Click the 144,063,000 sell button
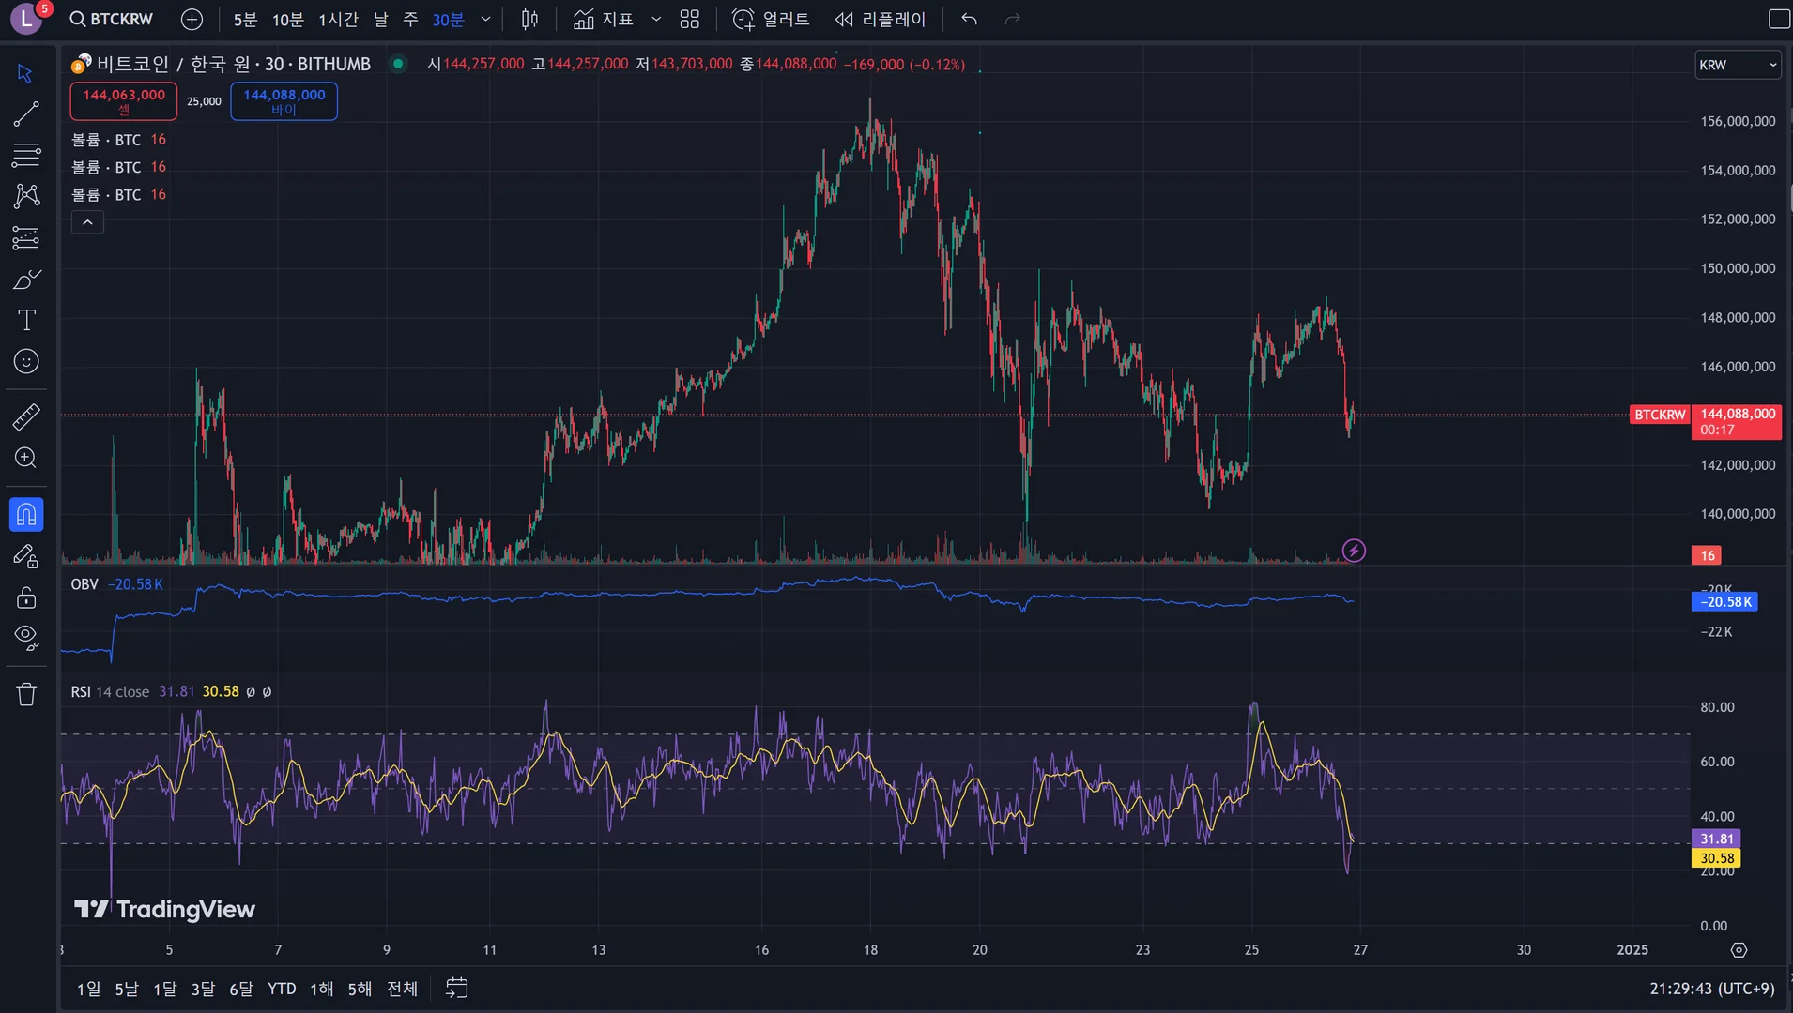1793x1013 pixels. pos(124,101)
